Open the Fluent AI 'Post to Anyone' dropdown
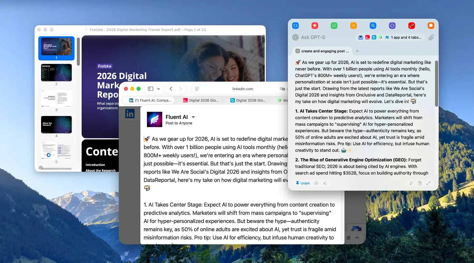 point(193,117)
